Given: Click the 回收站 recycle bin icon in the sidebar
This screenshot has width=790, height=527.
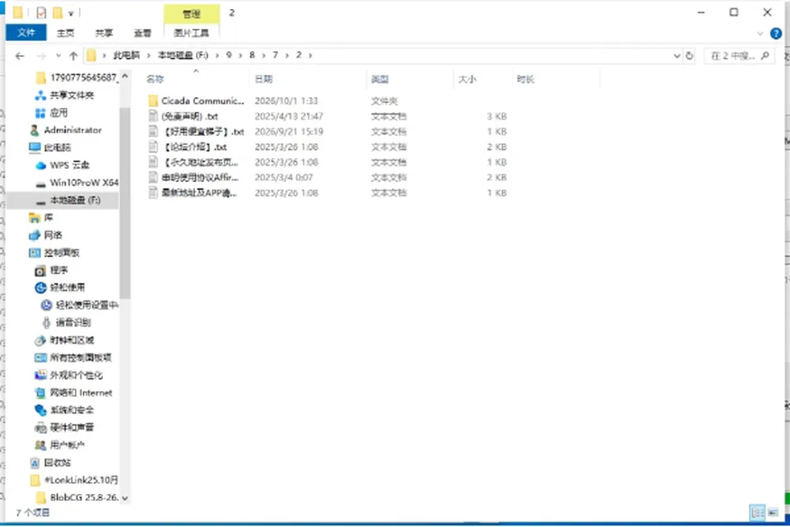Looking at the screenshot, I should tap(35, 463).
